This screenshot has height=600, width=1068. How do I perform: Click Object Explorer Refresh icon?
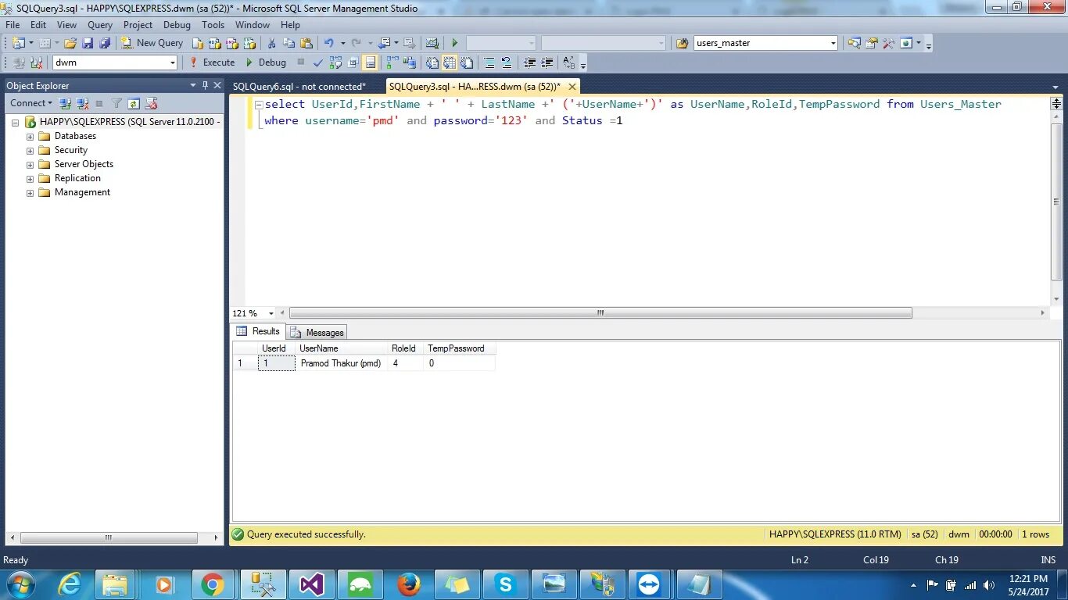134,103
